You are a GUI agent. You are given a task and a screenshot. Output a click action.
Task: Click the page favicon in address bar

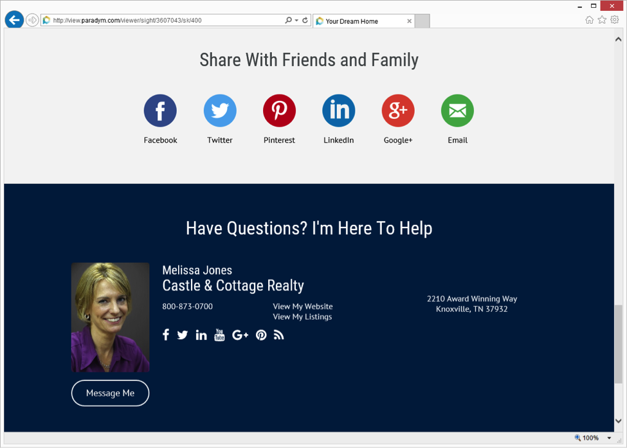click(x=47, y=20)
